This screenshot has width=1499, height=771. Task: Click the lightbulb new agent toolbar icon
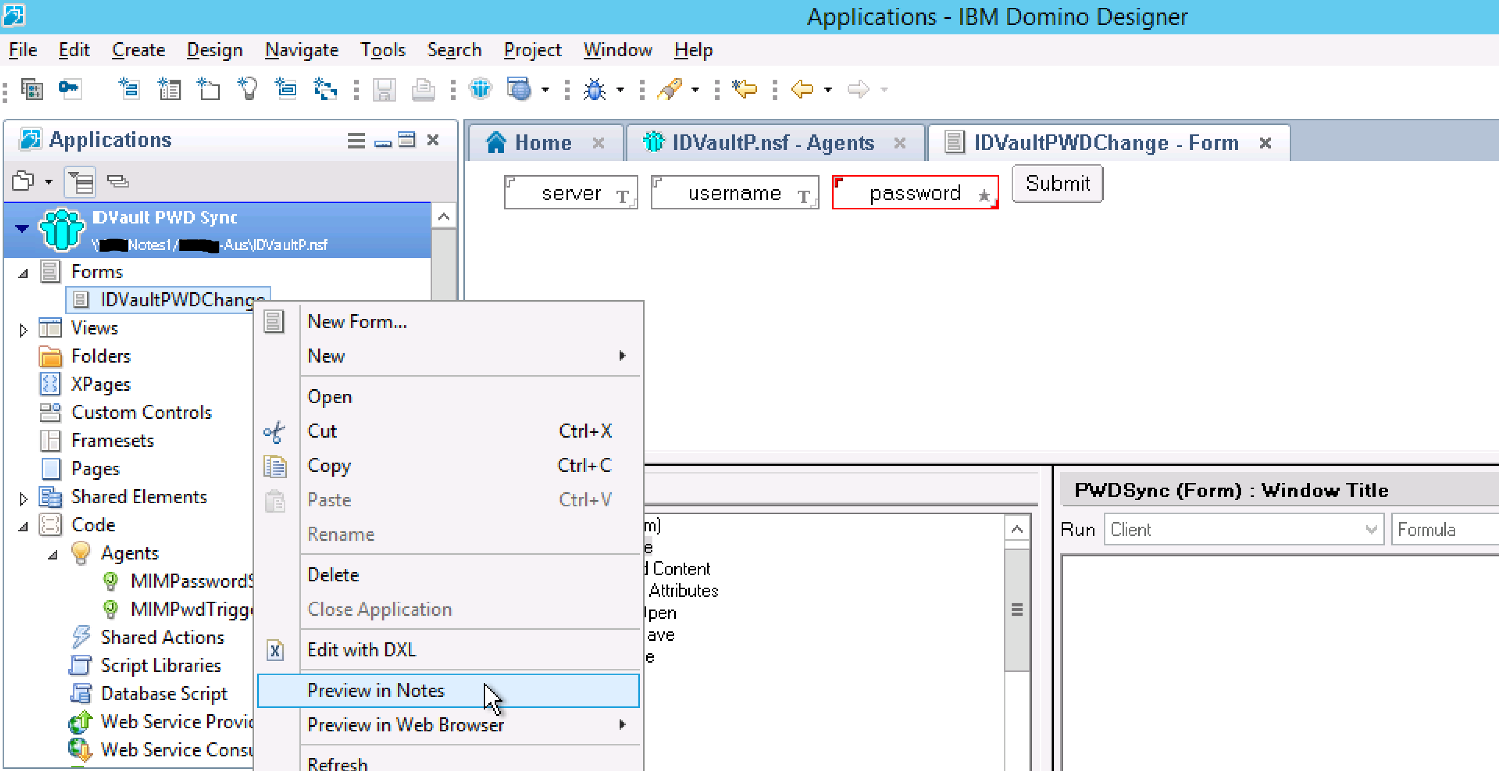click(x=247, y=90)
